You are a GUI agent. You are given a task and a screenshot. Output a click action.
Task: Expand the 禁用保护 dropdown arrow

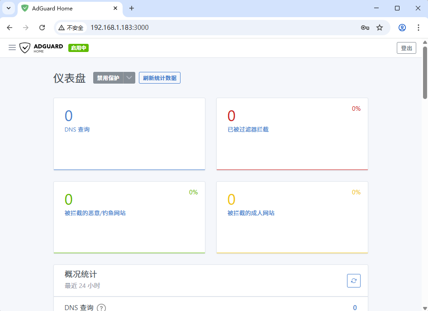[129, 78]
